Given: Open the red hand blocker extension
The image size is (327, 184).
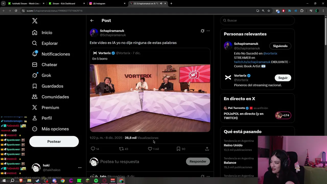Looking at the screenshot, I should (x=283, y=11).
